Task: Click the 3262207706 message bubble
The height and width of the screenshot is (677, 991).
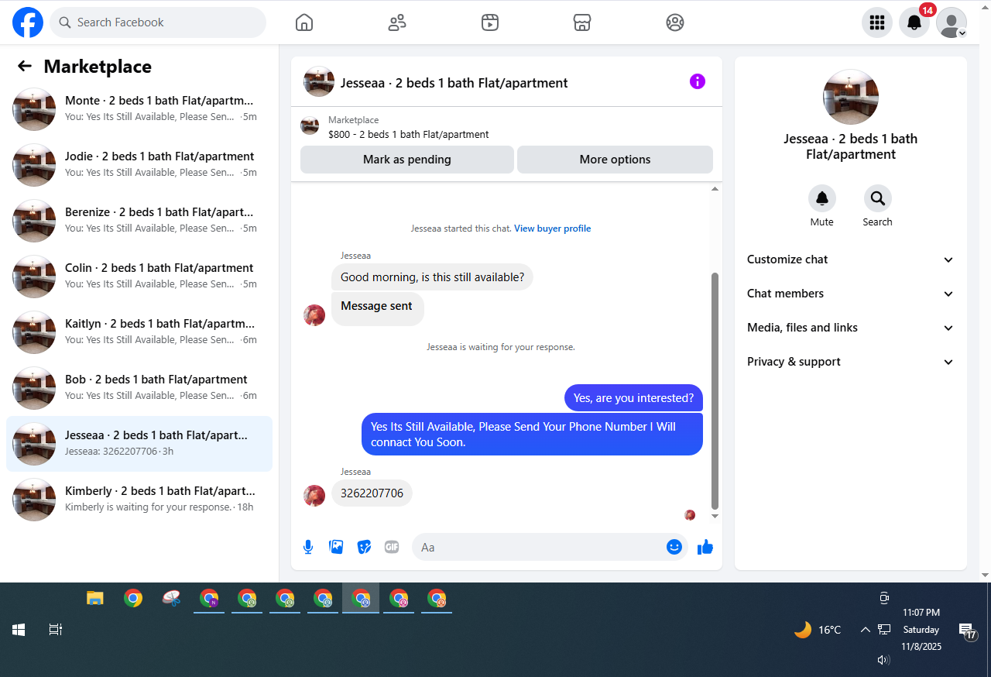Action: [372, 493]
